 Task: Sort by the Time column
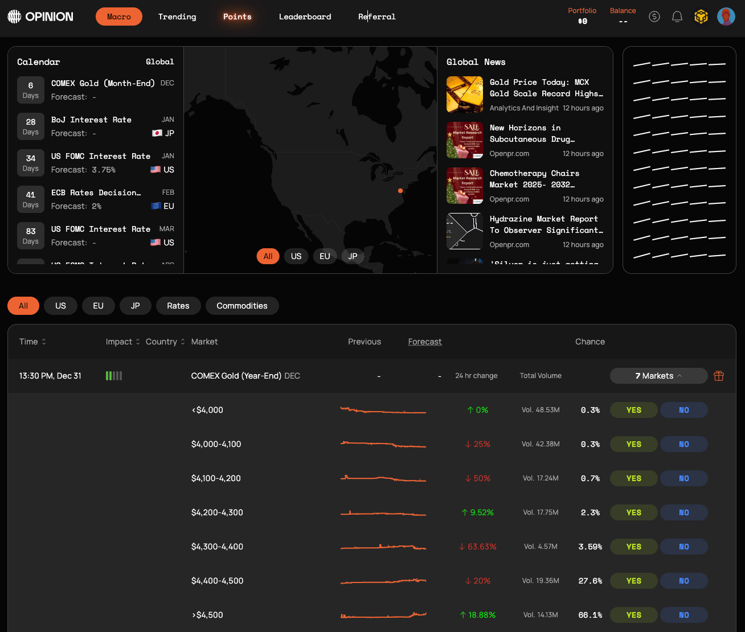pos(32,342)
